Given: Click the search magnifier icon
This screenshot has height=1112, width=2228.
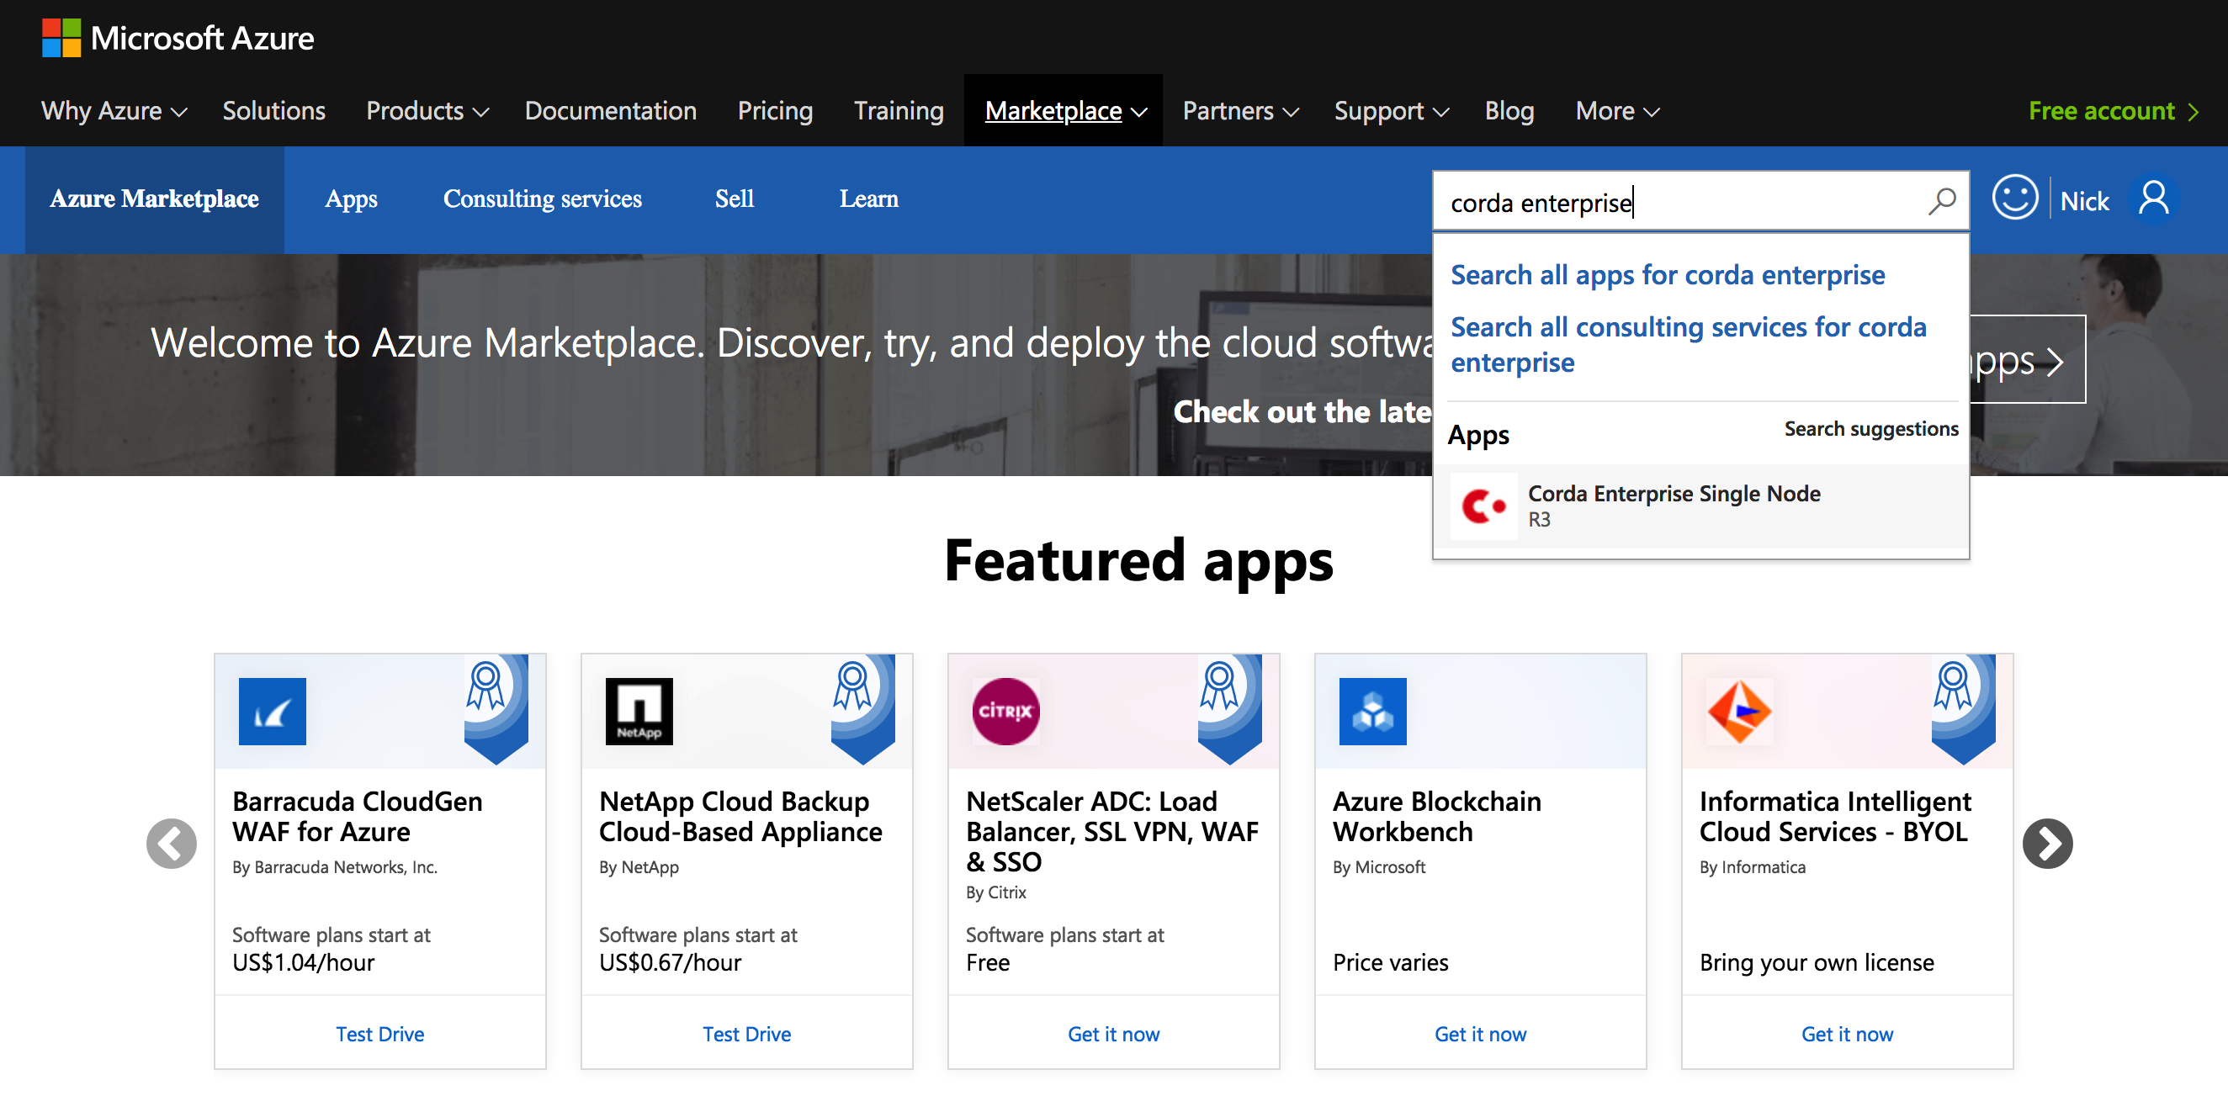Looking at the screenshot, I should 1941,202.
